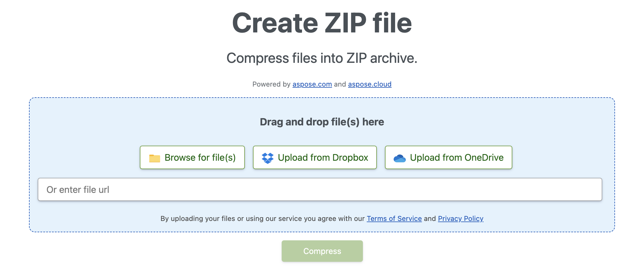Click the 'Or enter file url' placeholder
The height and width of the screenshot is (278, 644).
[78, 190]
